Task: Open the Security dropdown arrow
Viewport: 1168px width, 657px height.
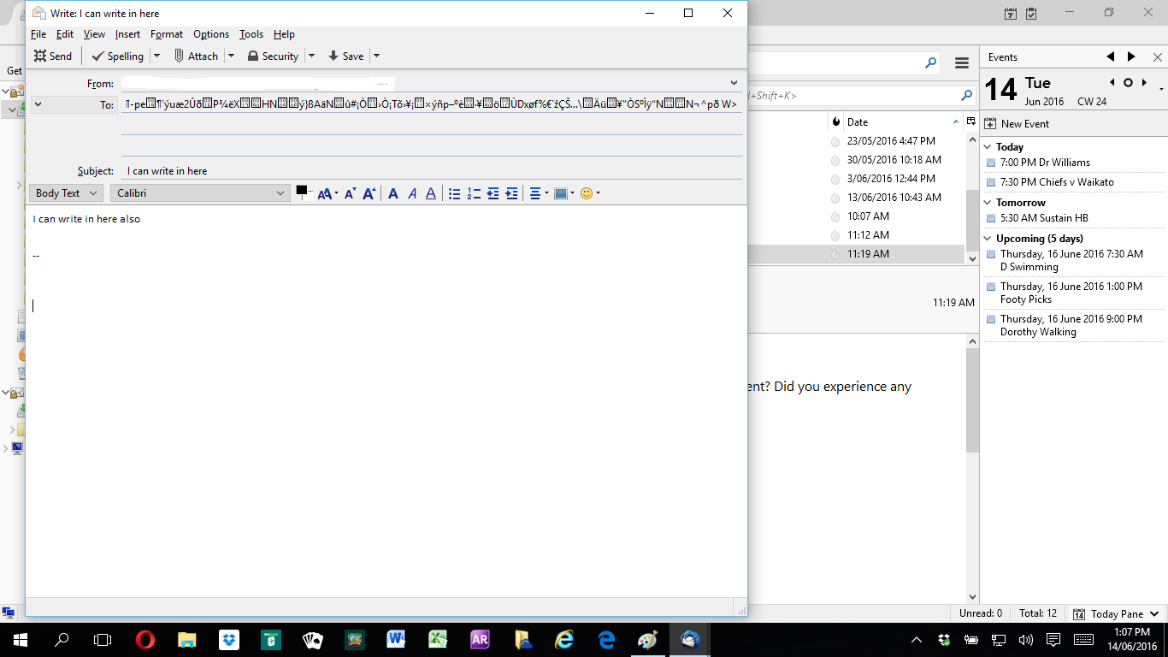Action: 311,56
